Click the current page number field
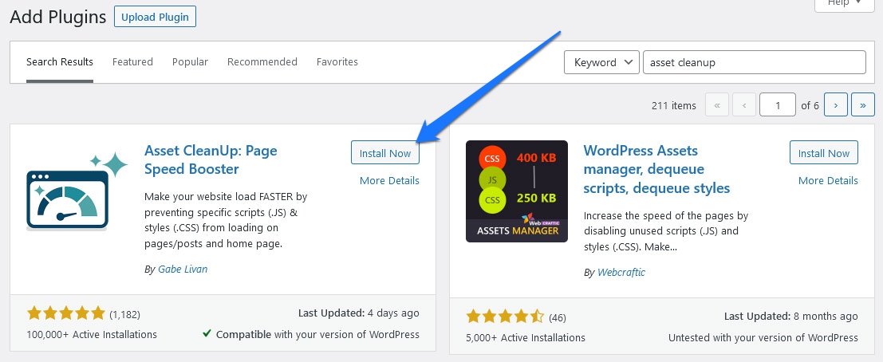 778,105
